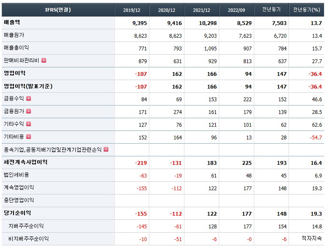Click the IFRS(연결) column header
The height and width of the screenshot is (247, 327).
58,10
